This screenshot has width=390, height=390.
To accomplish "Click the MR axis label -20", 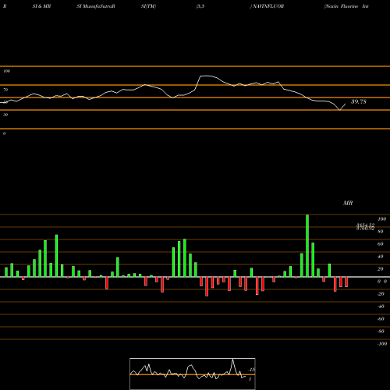I will click(381, 294).
